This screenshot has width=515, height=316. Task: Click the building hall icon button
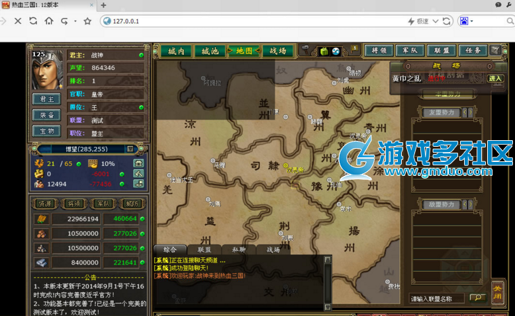click(138, 163)
